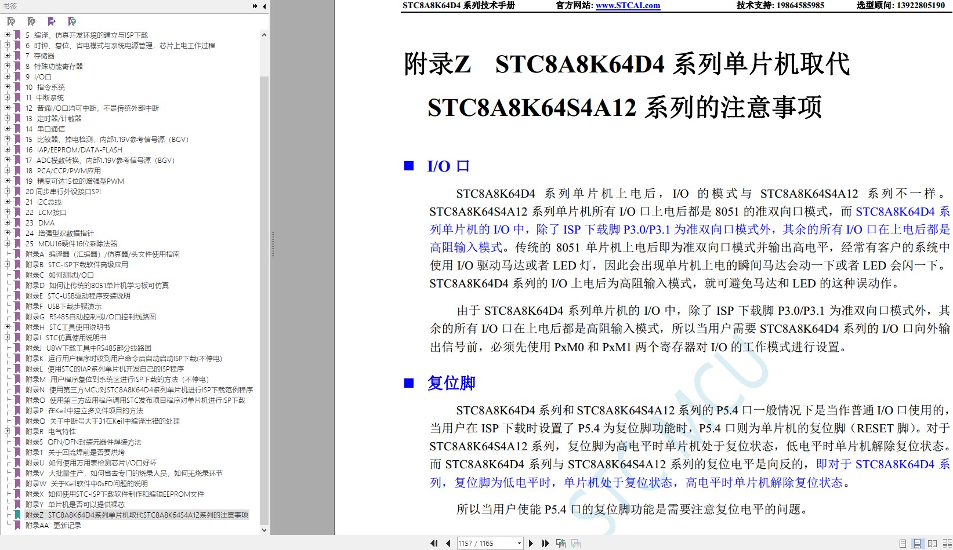Collapse the bookmarks panel with left arrow

264,6
